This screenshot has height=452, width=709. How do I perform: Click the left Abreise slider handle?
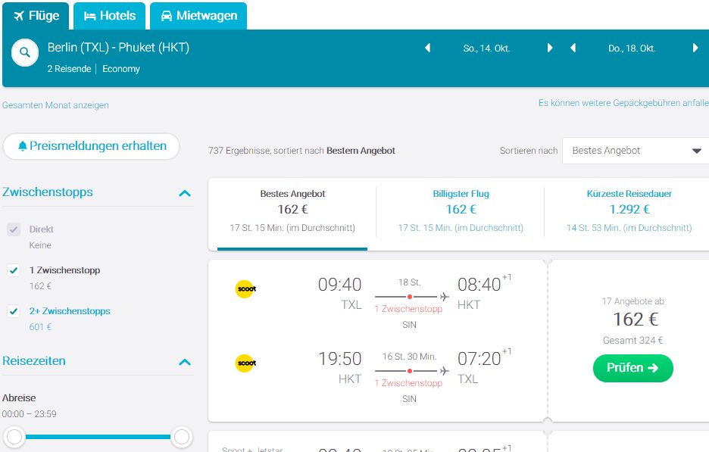pyautogui.click(x=14, y=437)
